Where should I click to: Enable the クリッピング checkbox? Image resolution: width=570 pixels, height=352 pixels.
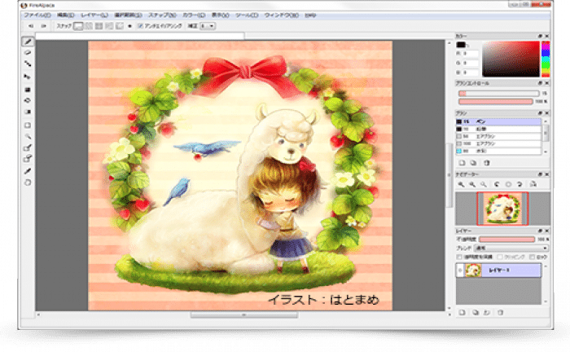click(500, 257)
